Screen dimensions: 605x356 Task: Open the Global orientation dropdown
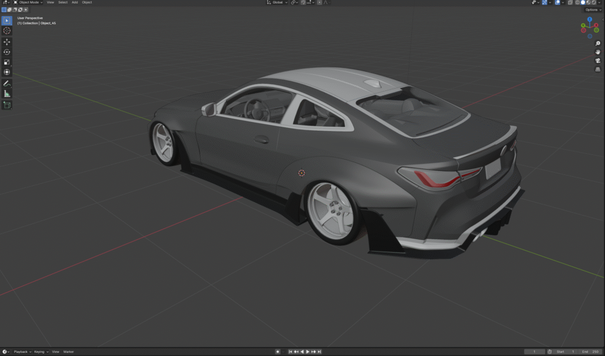click(277, 2)
